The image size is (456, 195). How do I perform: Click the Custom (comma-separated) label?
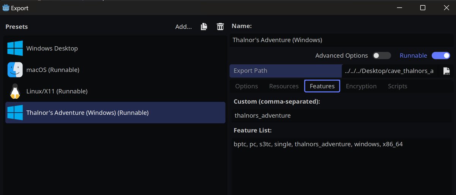pos(277,102)
